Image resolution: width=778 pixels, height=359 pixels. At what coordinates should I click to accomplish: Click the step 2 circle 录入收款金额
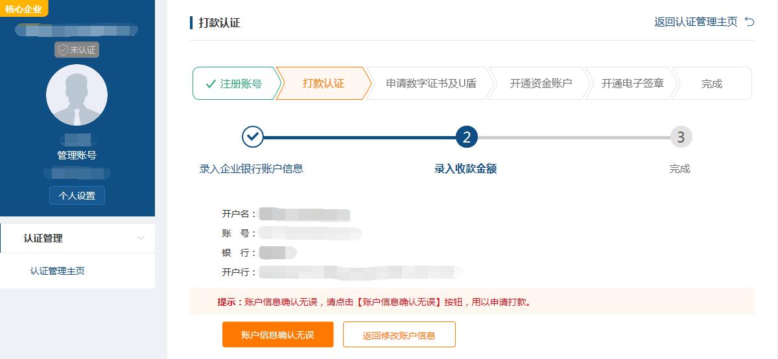(466, 137)
